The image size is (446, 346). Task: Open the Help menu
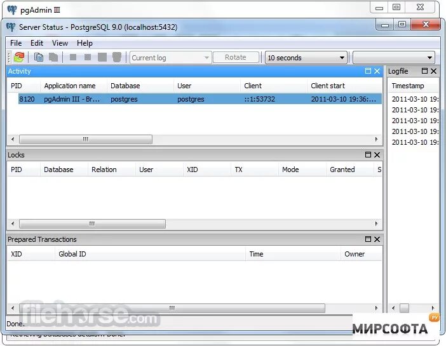[84, 43]
